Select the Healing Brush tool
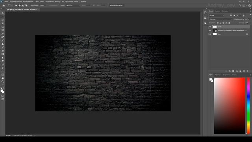 click(3, 37)
